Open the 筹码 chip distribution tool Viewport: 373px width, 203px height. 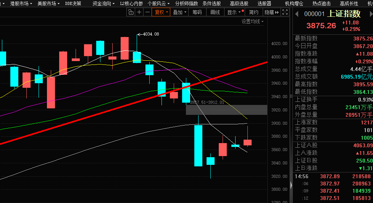[x=197, y=12]
